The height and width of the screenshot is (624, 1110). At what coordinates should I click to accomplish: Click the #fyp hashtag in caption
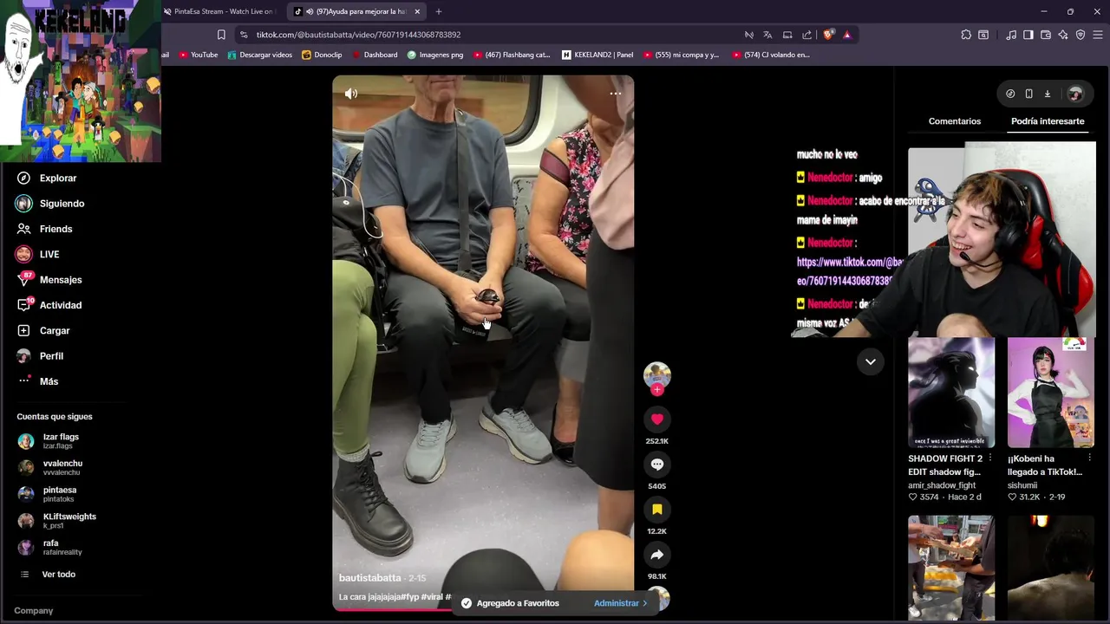click(410, 597)
